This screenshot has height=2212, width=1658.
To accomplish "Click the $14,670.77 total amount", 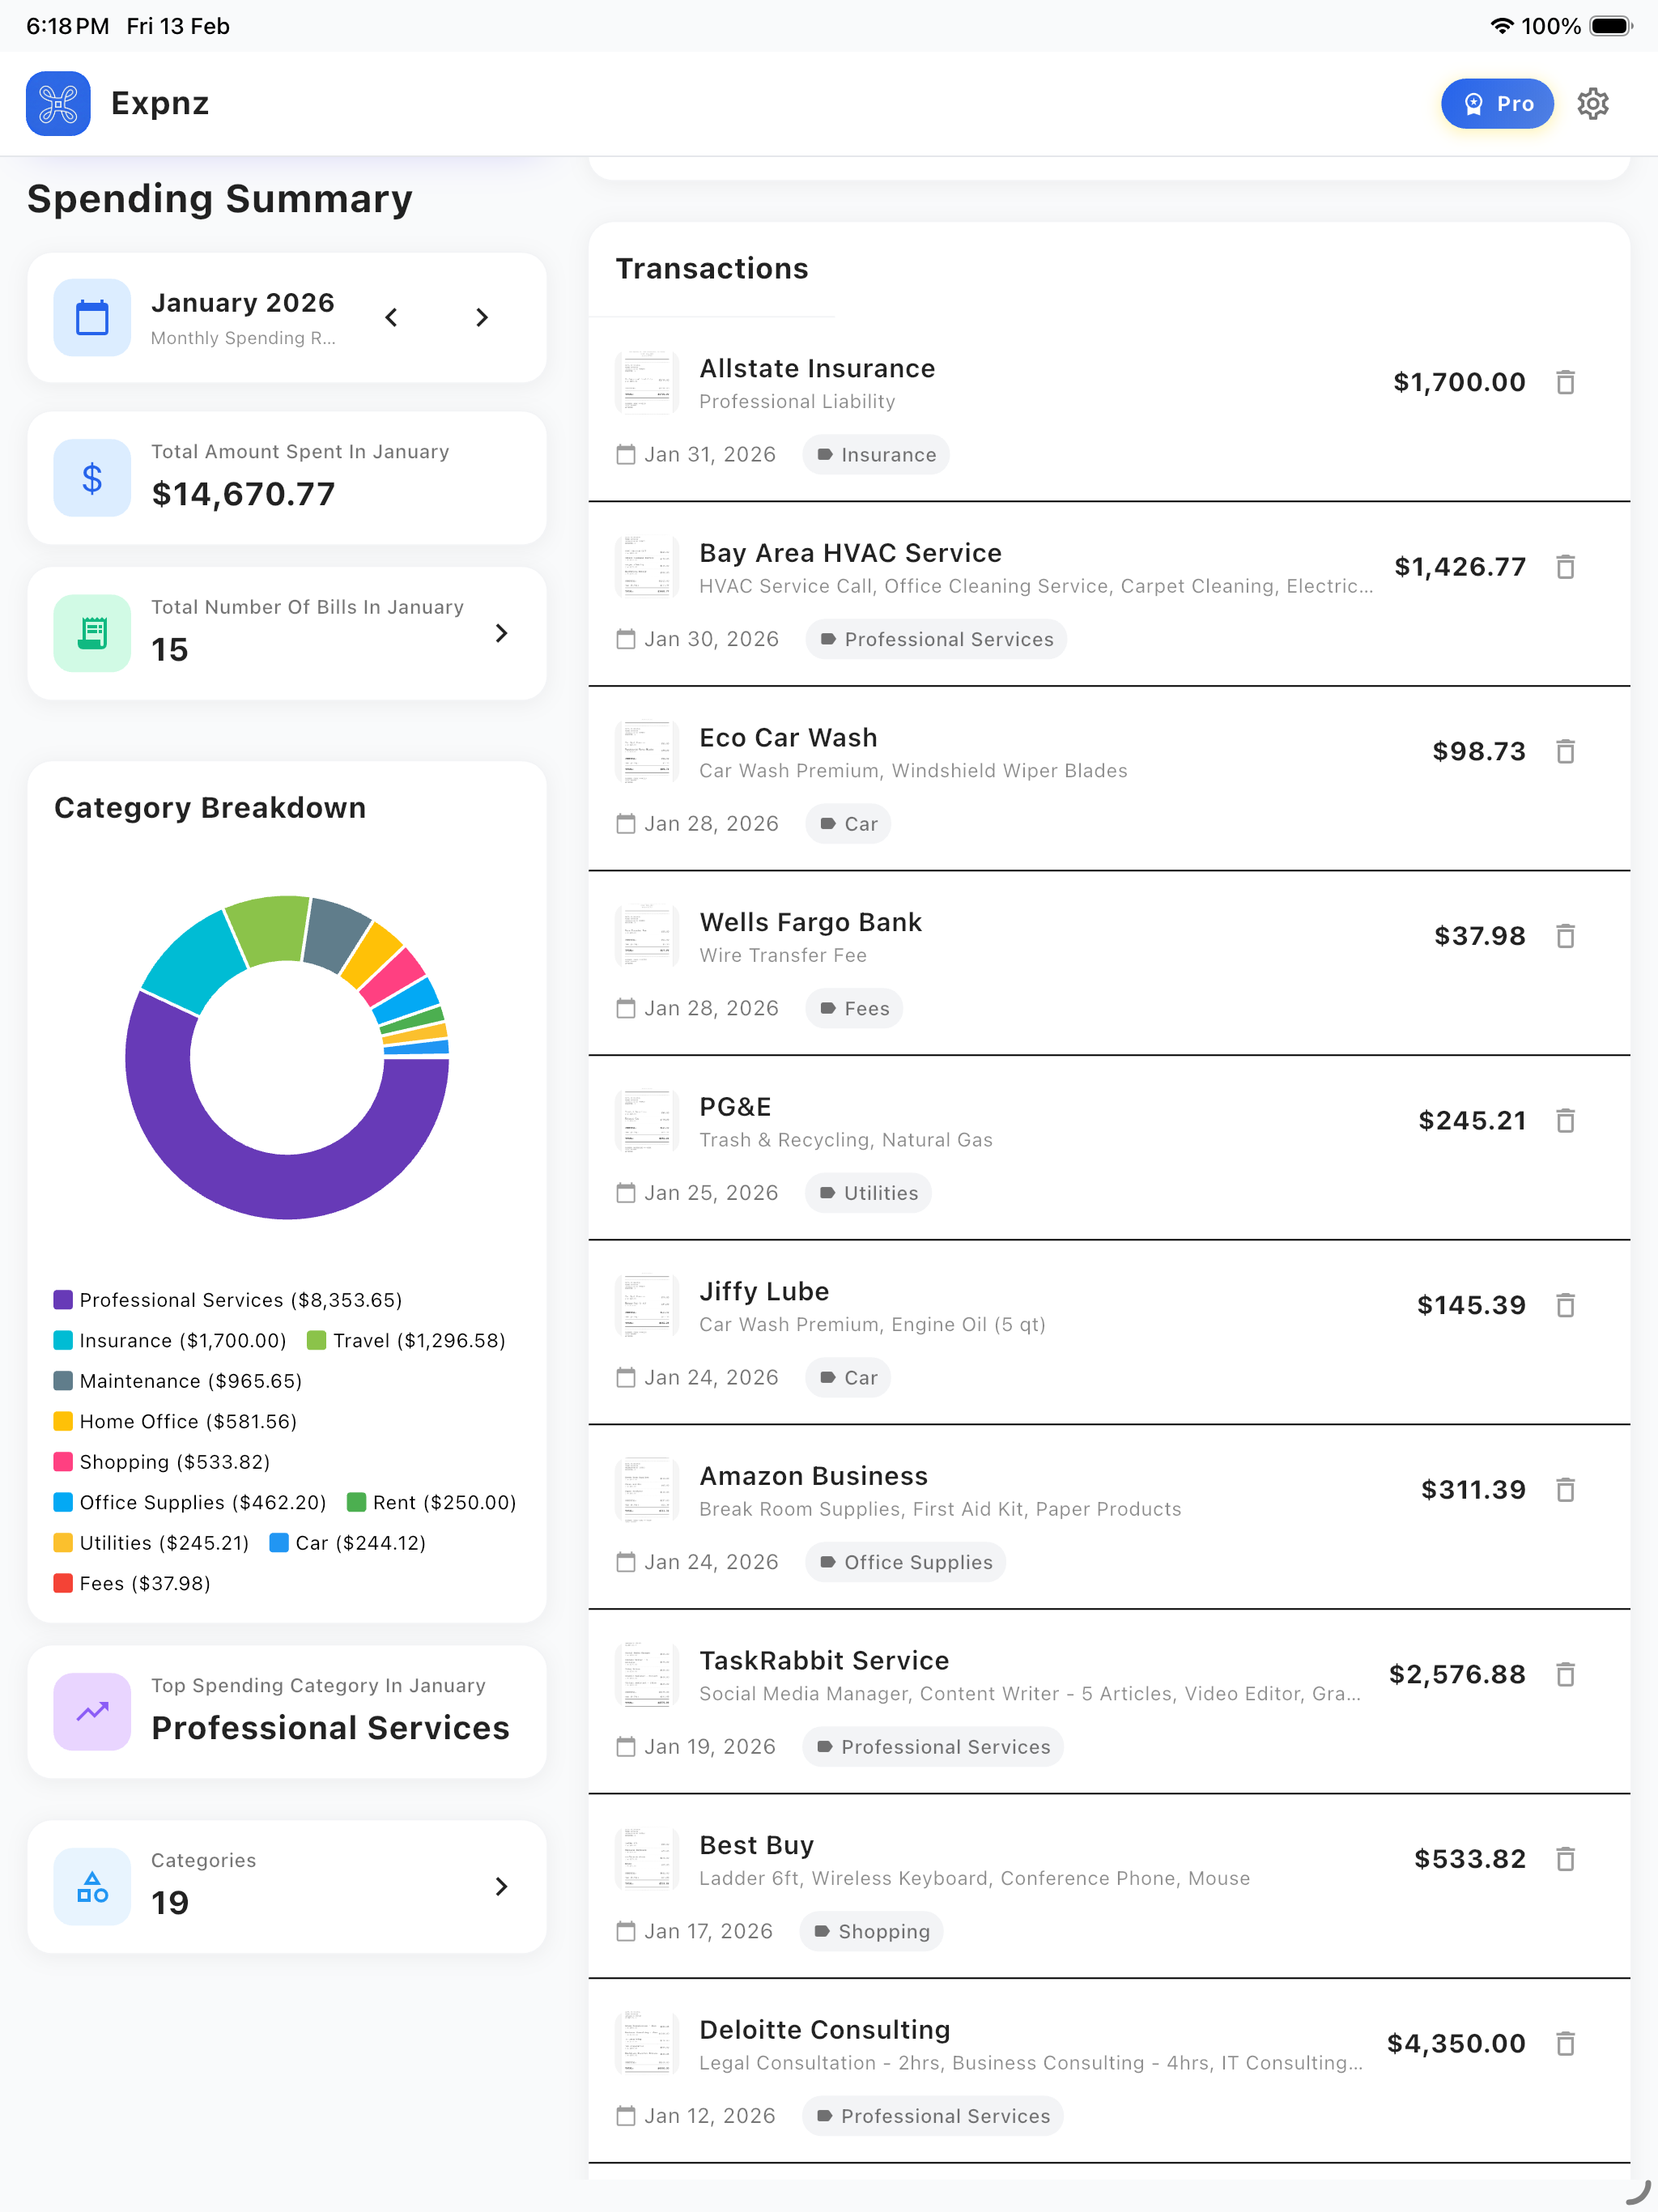I will click(x=244, y=494).
